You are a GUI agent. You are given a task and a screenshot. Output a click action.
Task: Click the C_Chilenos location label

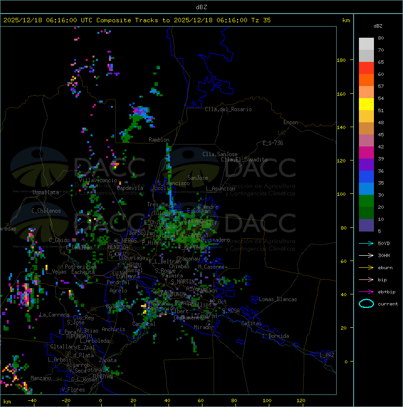(x=46, y=211)
